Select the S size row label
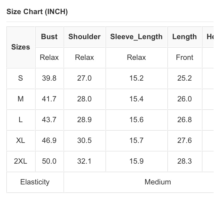The height and width of the screenshot is (198, 220). coord(21,78)
